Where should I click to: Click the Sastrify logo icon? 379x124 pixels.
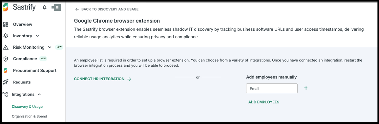click(6, 7)
